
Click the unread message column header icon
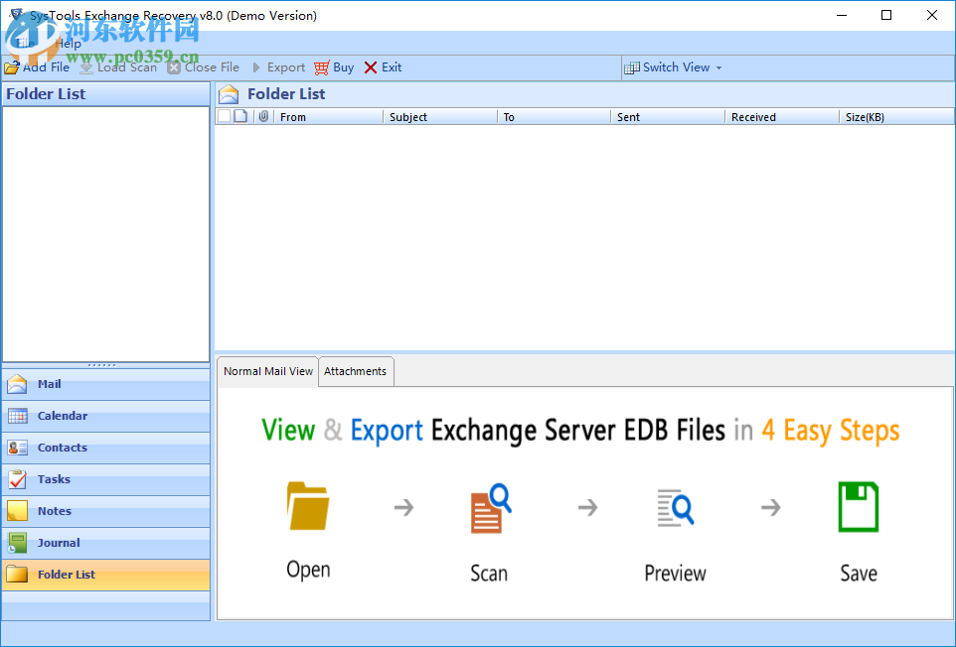coord(241,116)
